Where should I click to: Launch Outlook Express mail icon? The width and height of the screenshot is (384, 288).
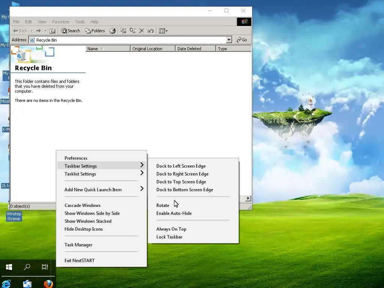(27, 284)
